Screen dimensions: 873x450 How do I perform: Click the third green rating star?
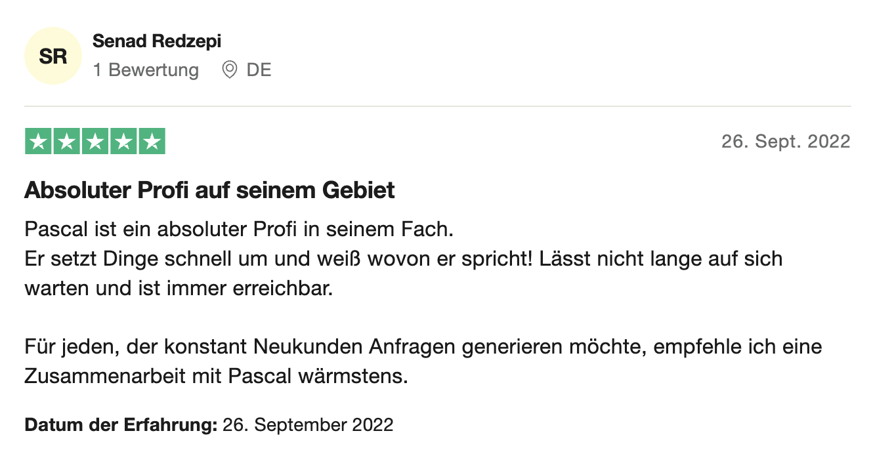95,142
